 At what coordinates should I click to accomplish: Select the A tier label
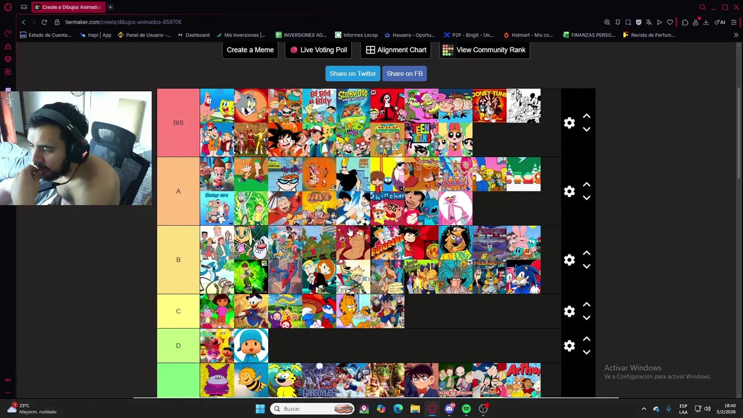(178, 192)
